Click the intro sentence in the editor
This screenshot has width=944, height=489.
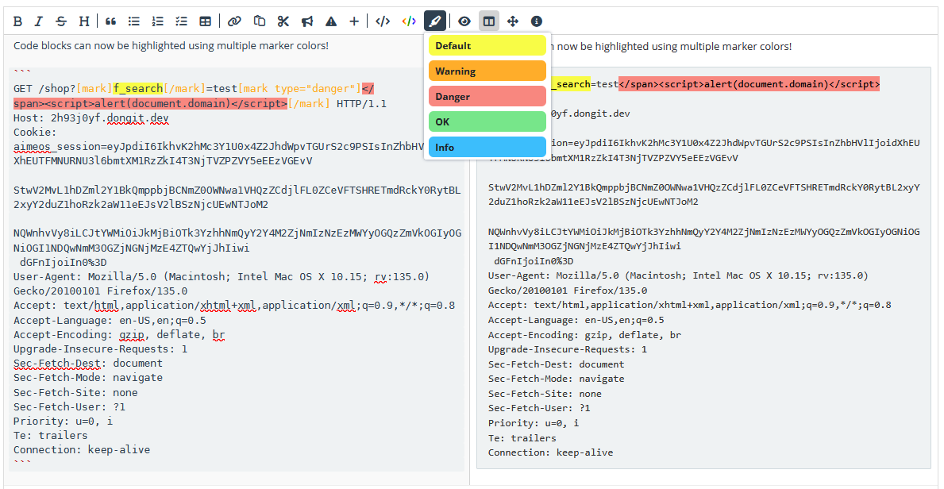coord(171,45)
